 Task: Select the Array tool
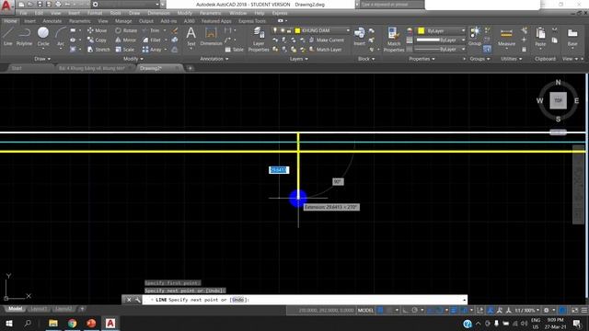click(x=152, y=49)
